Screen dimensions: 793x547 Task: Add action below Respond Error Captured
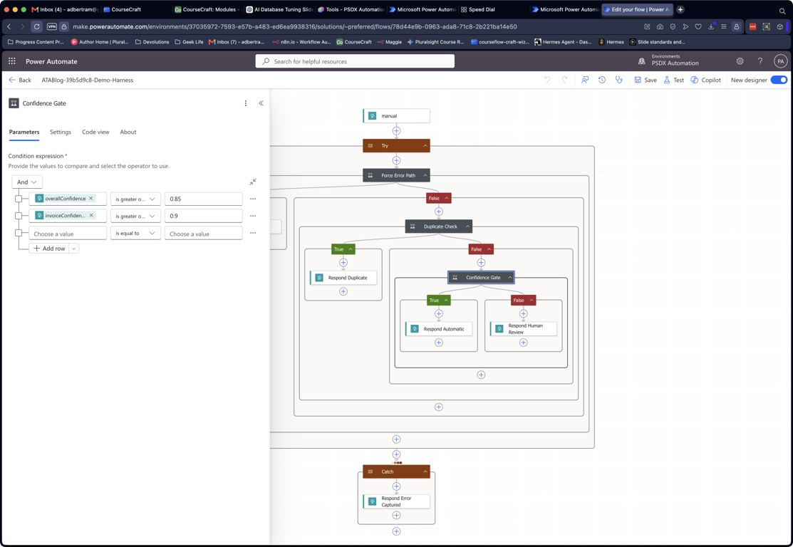click(396, 515)
